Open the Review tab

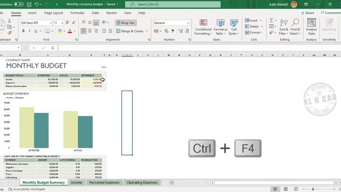(x=111, y=13)
